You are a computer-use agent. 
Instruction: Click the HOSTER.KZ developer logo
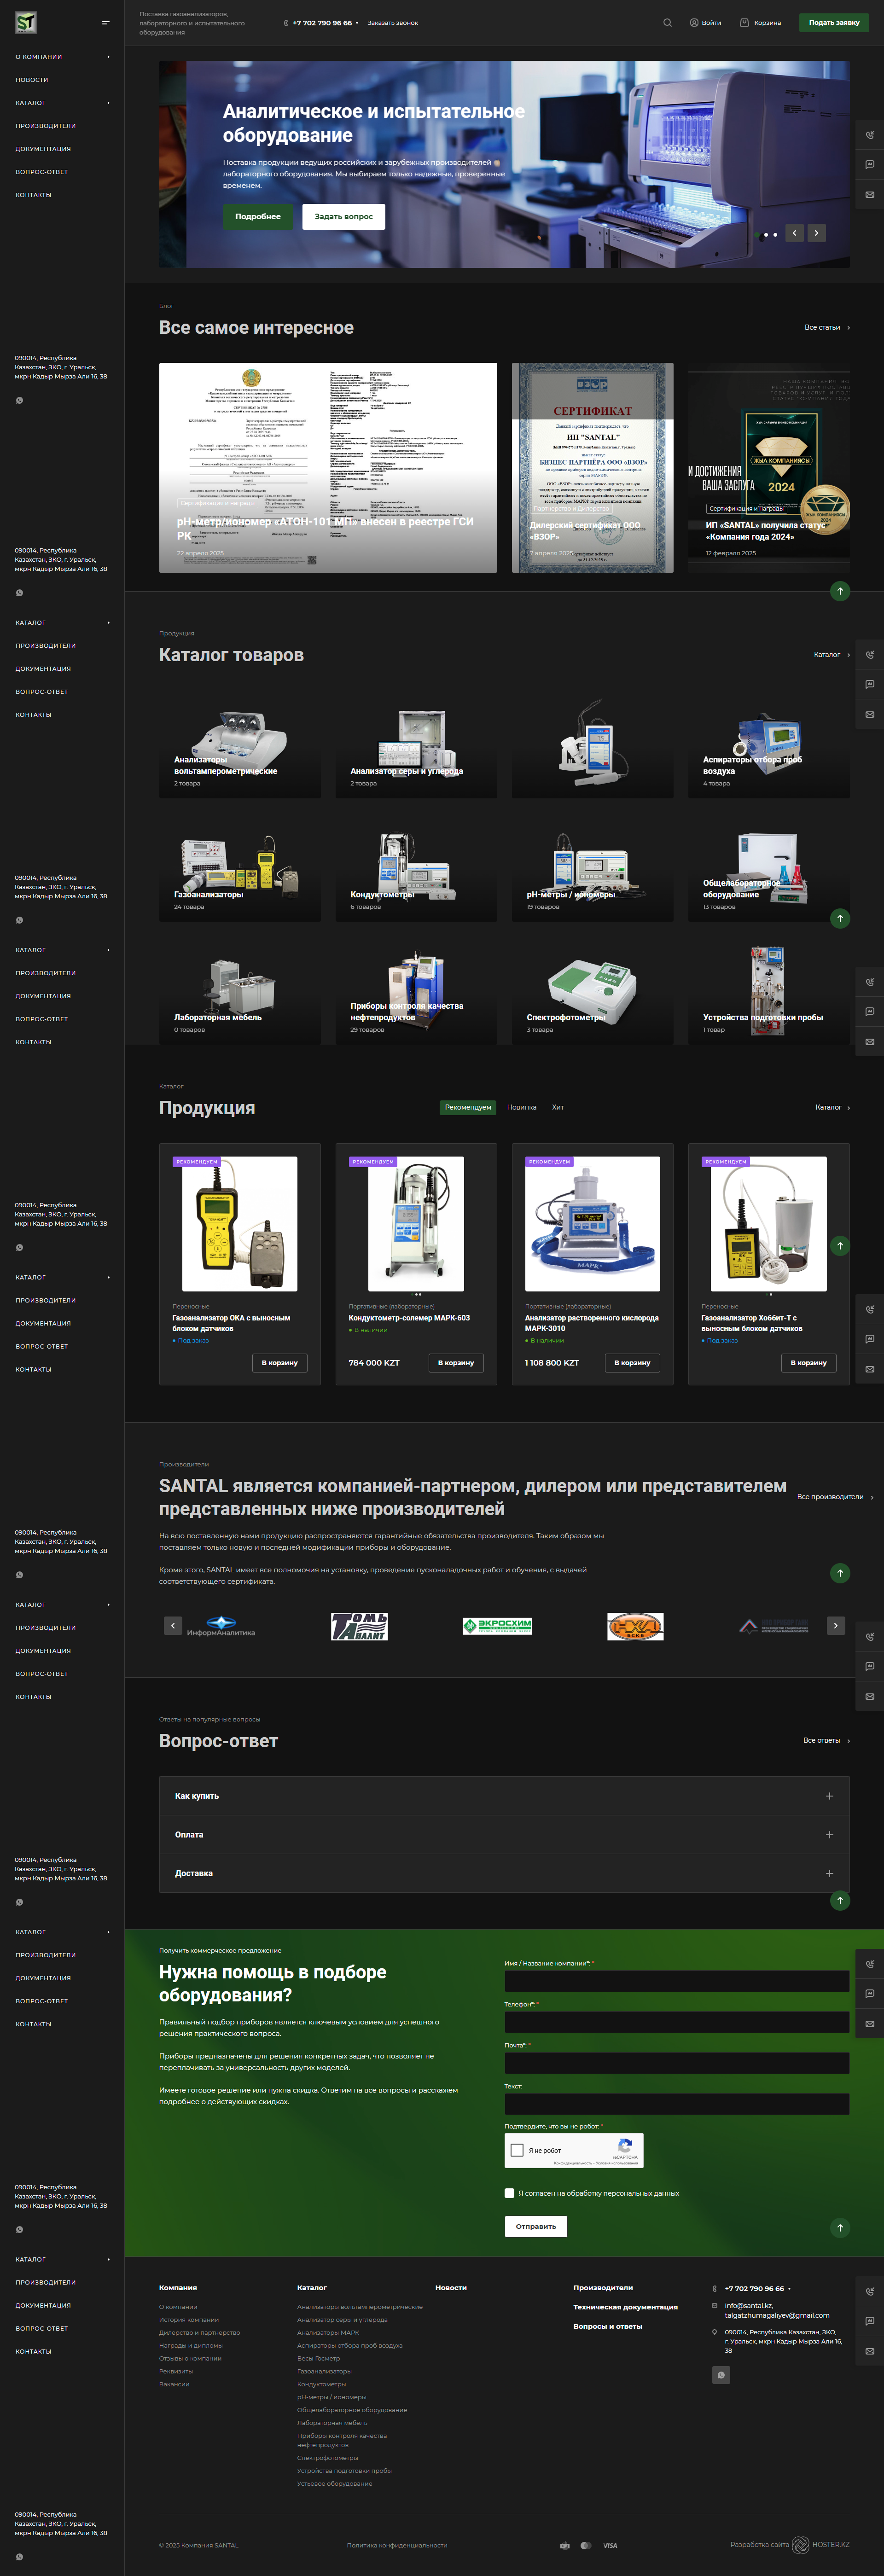pyautogui.click(x=821, y=2545)
